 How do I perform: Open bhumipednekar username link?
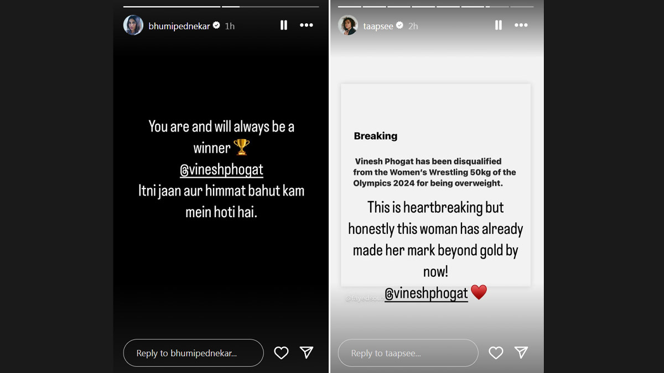(x=179, y=26)
